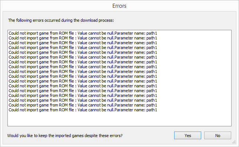Viewport: 239px width, 147px height.
Task: Click the No button
Action: pos(218,135)
